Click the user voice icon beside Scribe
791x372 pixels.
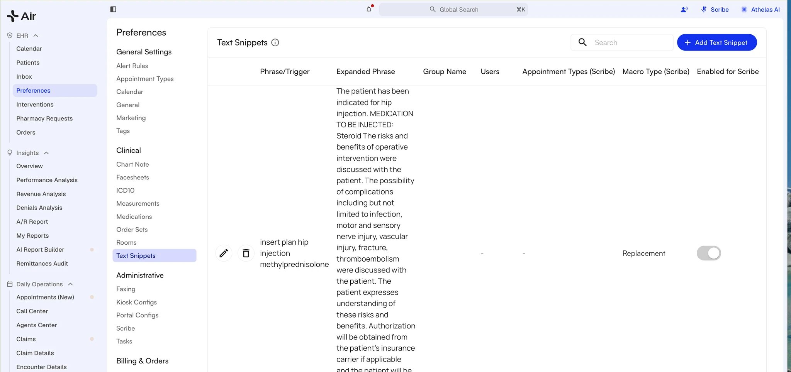[x=684, y=10]
